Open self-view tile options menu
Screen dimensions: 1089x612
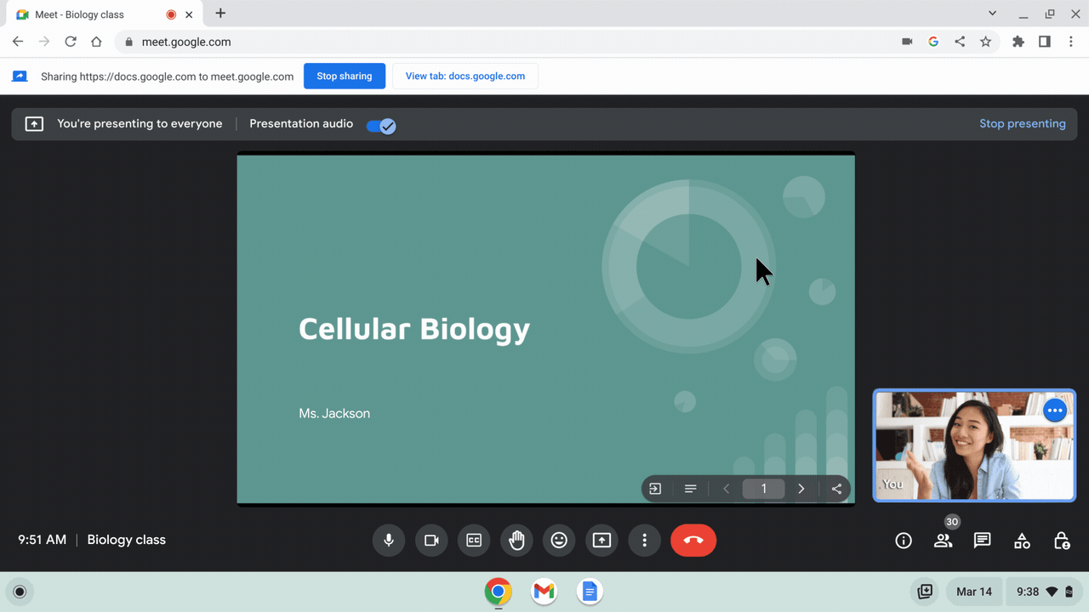pyautogui.click(x=1055, y=411)
